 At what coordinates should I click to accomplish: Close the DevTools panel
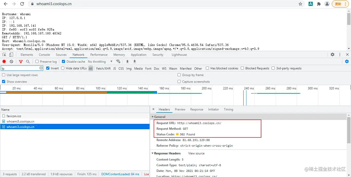coord(347,54)
